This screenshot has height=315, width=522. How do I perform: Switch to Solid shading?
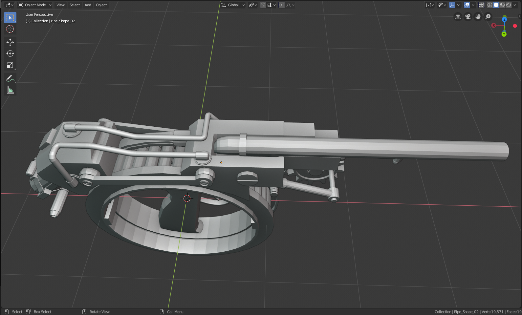point(496,5)
